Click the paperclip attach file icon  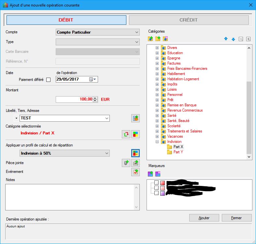pyautogui.click(x=126, y=163)
